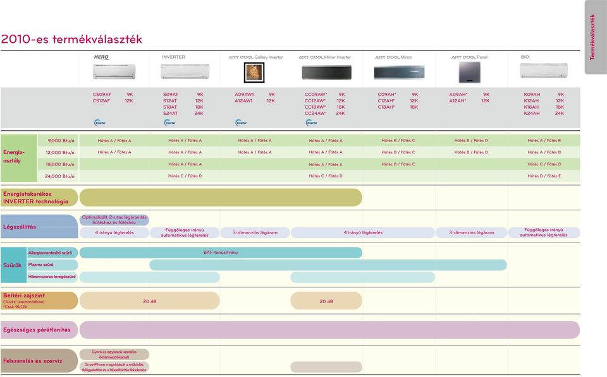Image resolution: width=607 pixels, height=377 pixels.
Task: Click the "BAF-tanúsítvány" bar text
Action: (x=221, y=253)
